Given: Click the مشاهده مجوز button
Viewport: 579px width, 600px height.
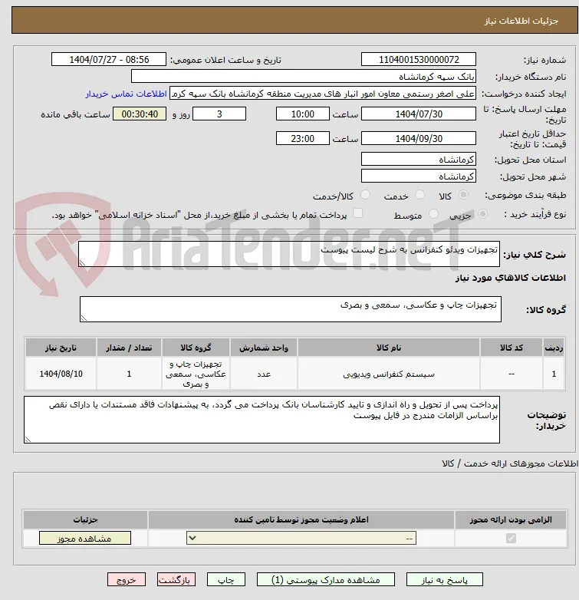Looking at the screenshot, I should [x=85, y=539].
